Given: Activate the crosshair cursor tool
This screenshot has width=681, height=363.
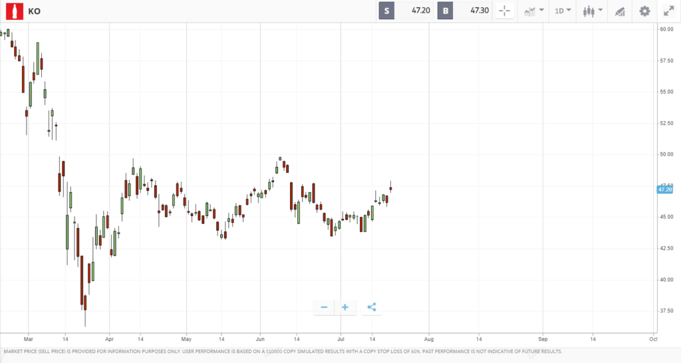Looking at the screenshot, I should [505, 11].
